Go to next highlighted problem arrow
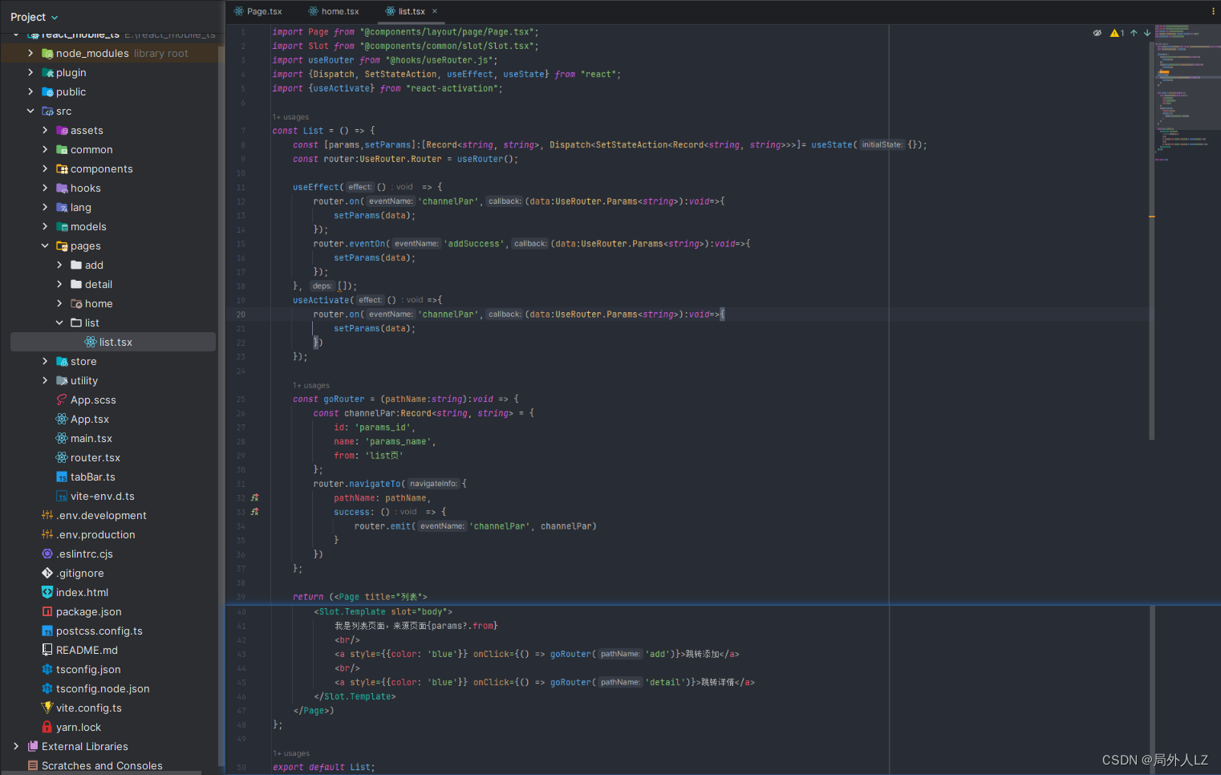This screenshot has width=1221, height=775. (1147, 33)
